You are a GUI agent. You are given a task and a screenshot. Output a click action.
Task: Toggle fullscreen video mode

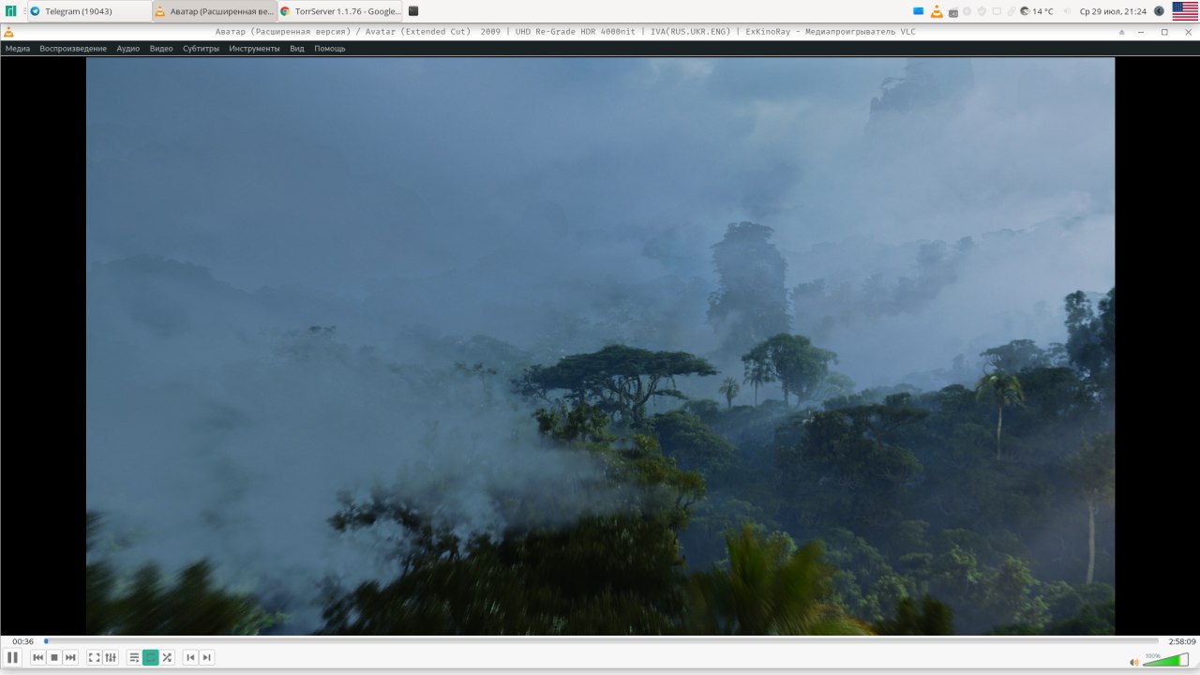[x=94, y=657]
